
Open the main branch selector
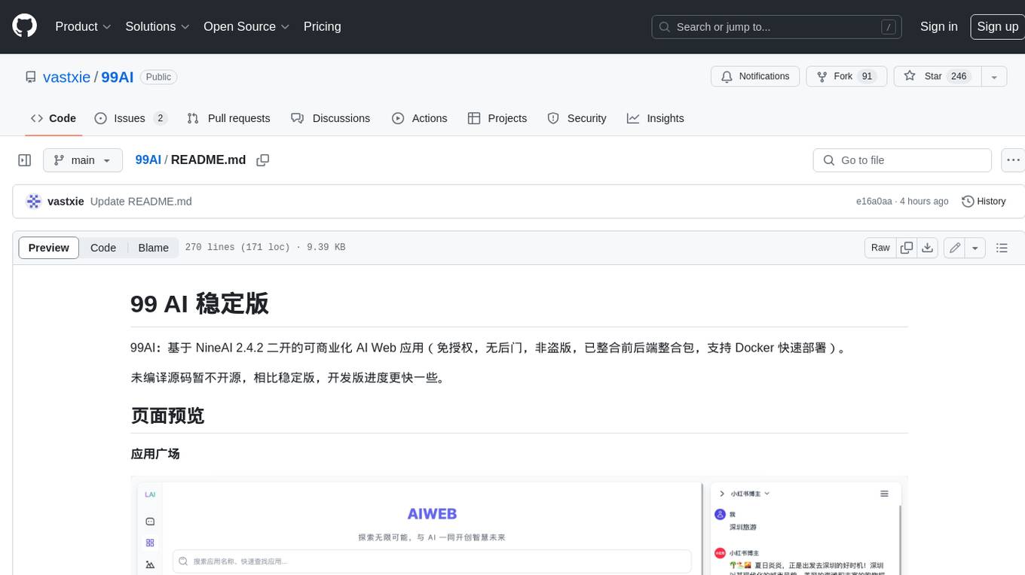click(x=83, y=160)
